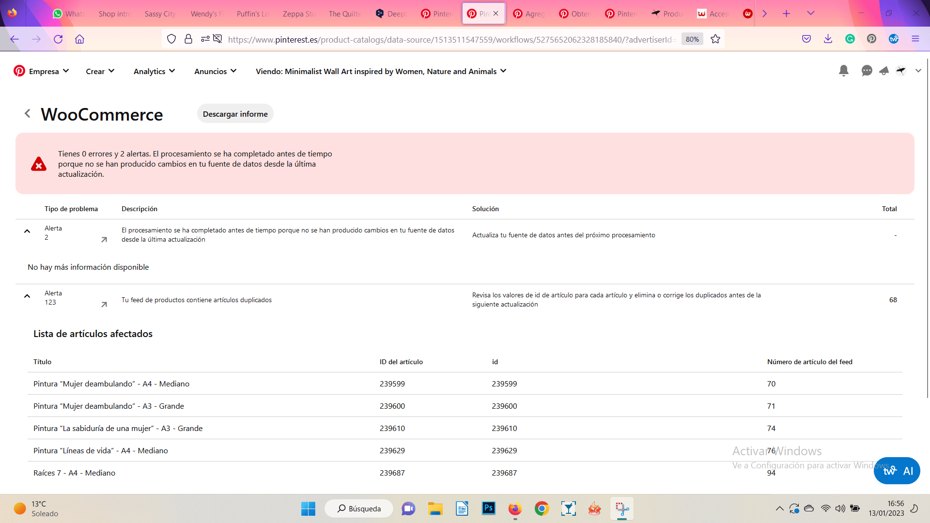Click the Pinterest logo beside Empresa
The height and width of the screenshot is (523, 930).
click(19, 71)
